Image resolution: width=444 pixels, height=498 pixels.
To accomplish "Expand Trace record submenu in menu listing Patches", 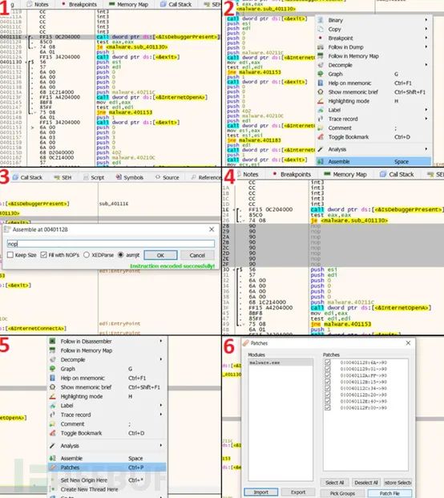I will coord(161,415).
